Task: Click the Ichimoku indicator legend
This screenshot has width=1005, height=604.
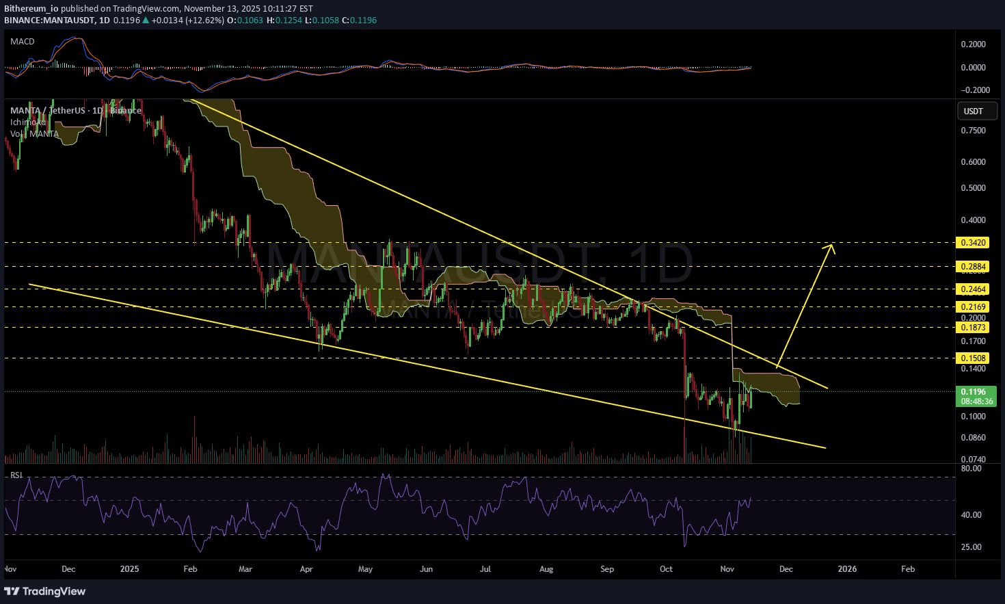Action: click(27, 122)
